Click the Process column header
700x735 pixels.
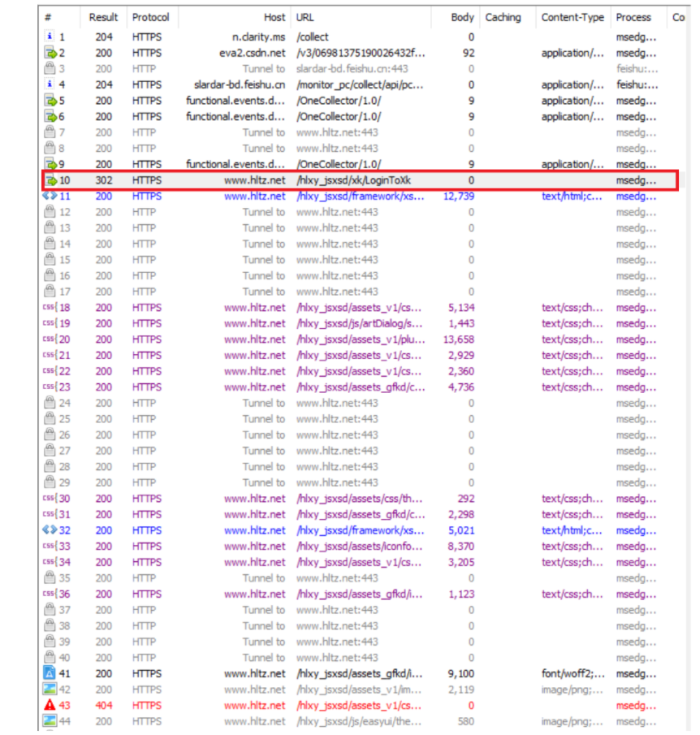pyautogui.click(x=633, y=17)
